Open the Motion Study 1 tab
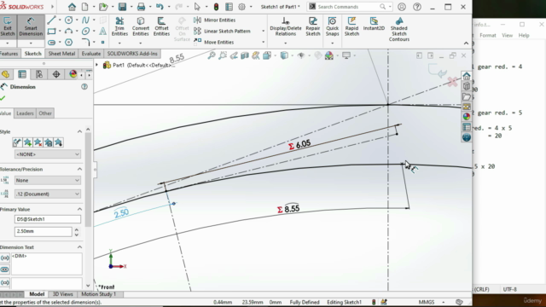This screenshot has width=546, height=307. pos(98,294)
